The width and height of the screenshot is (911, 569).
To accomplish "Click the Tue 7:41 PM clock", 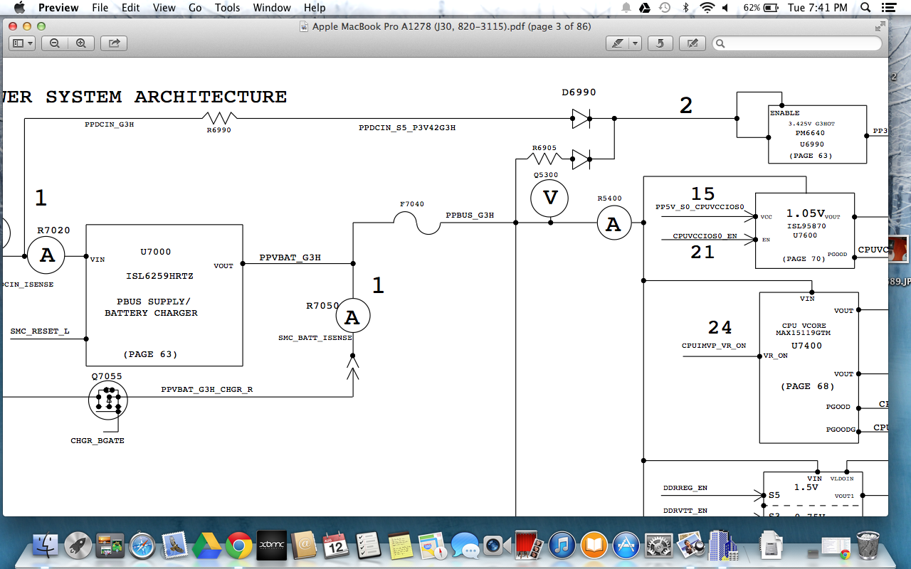I will 818,8.
